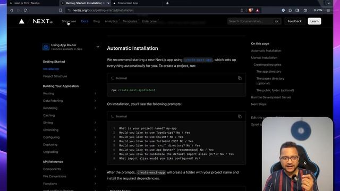Click the Data Fetching sidebar label
Screen dimensions: 340x191
click(x=53, y=101)
